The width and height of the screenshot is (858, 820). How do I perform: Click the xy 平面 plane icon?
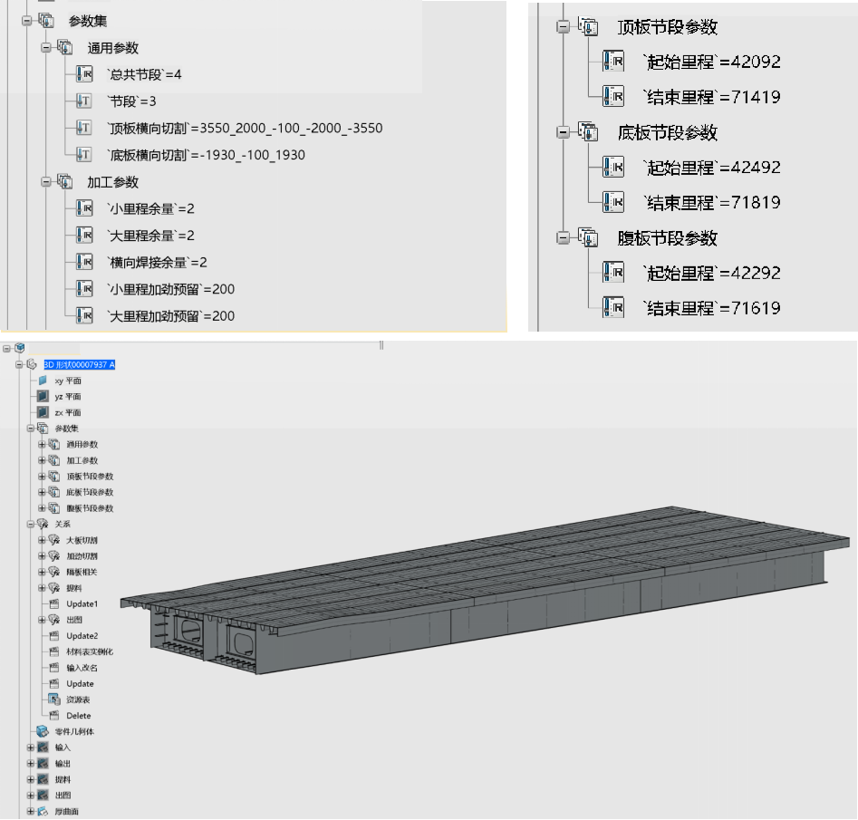42,381
